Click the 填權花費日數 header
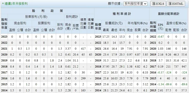This screenshot has width=189, height=93. (x=91, y=24)
